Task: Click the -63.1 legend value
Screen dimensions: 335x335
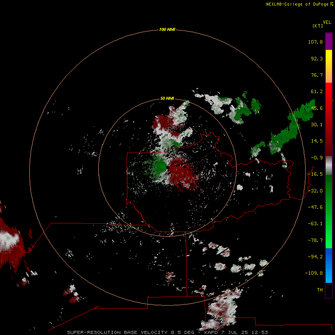Action: coord(315,224)
